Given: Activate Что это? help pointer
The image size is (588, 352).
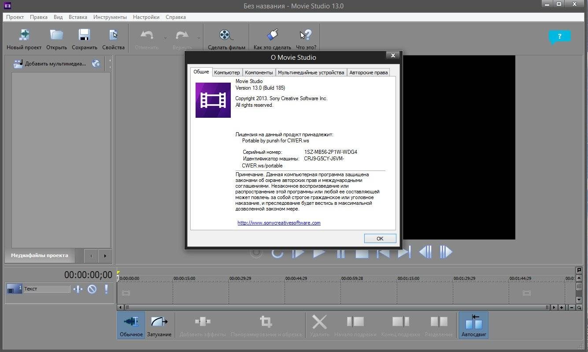Looking at the screenshot, I should coord(306,39).
